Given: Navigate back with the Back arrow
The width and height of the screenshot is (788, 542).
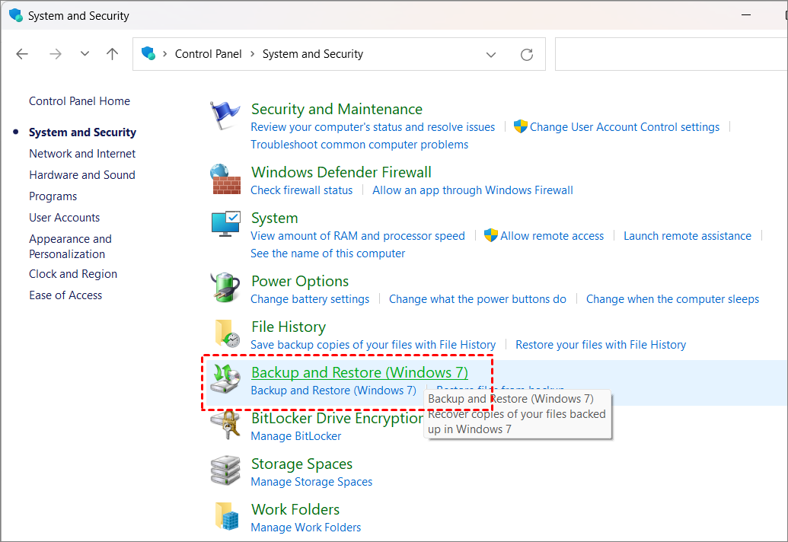Looking at the screenshot, I should click(x=22, y=54).
